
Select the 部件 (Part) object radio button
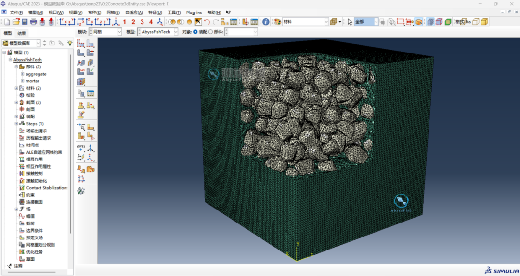[x=210, y=32]
